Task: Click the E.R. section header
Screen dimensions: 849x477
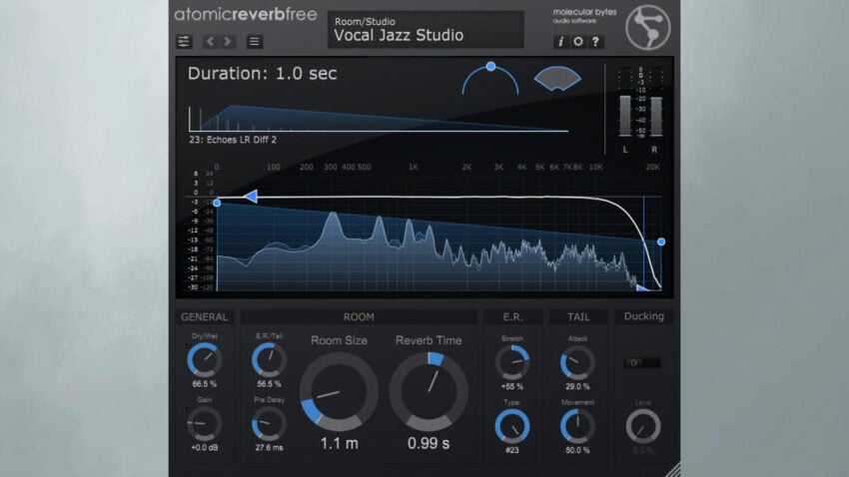Action: tap(512, 317)
